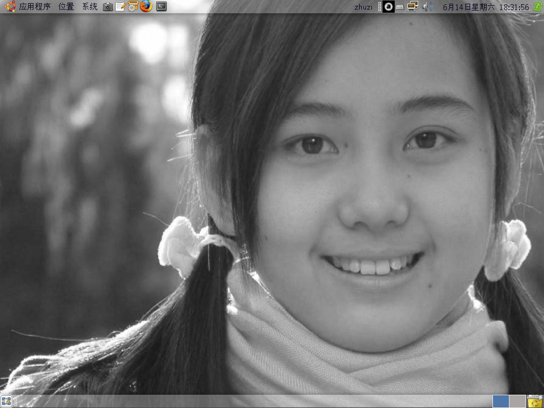Click the Ubuntu logo in the top panel

(10, 6)
